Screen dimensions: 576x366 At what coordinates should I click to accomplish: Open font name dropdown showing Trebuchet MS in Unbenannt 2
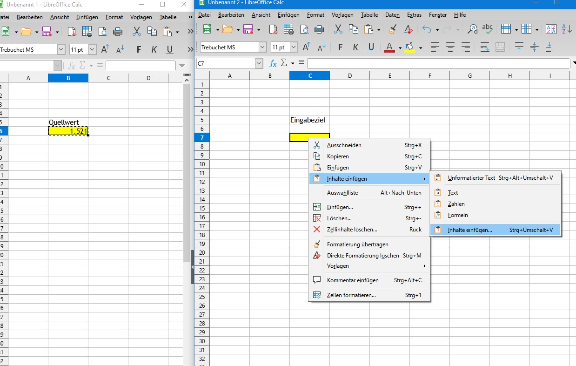pyautogui.click(x=262, y=47)
